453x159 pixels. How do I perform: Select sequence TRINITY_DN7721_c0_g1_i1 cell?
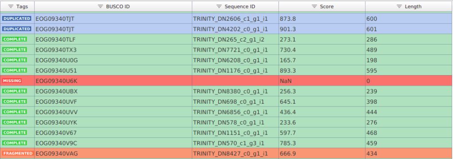235,49
